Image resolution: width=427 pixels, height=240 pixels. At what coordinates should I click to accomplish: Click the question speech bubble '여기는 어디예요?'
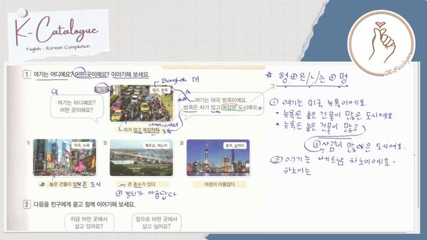tap(77, 107)
